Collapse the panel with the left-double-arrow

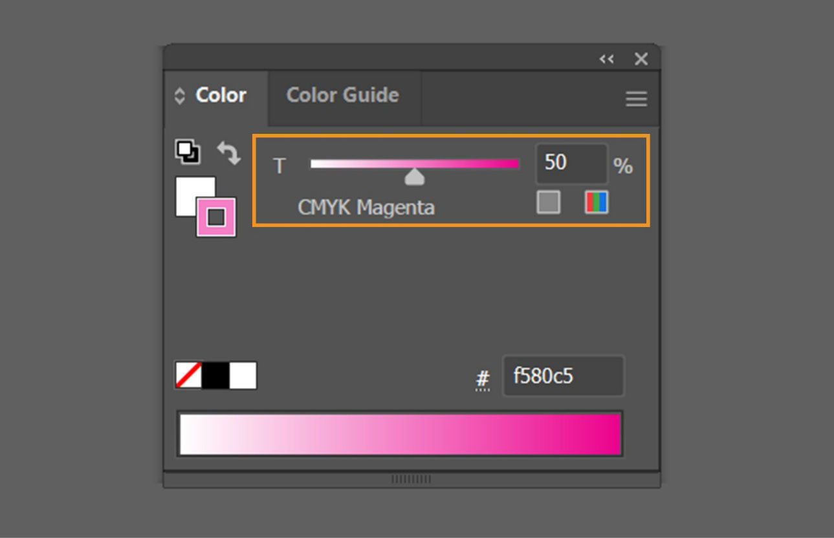[607, 59]
